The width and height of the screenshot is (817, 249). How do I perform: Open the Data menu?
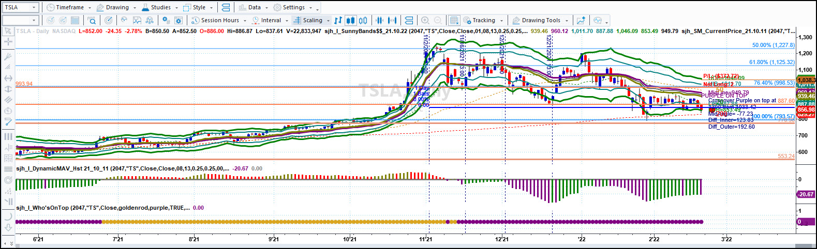pyautogui.click(x=250, y=7)
